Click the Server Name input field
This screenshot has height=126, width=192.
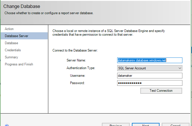pyautogui.click(x=149, y=60)
